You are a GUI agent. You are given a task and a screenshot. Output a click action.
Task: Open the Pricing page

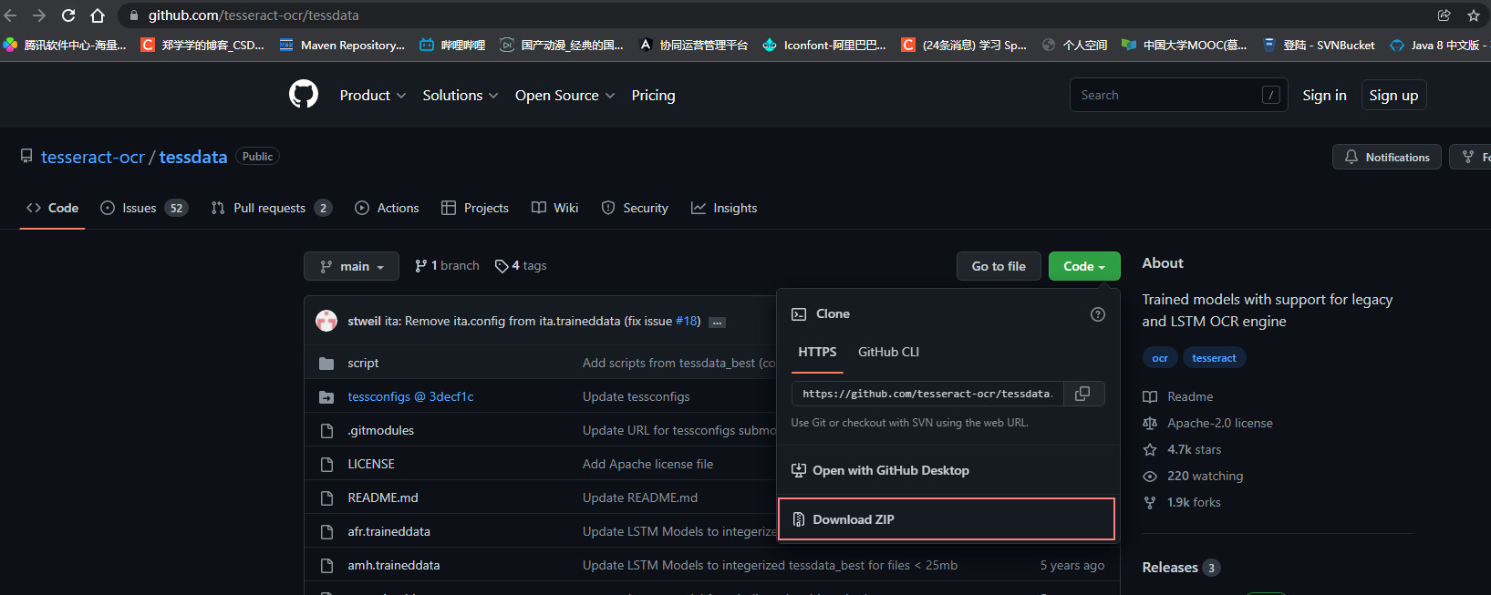[x=653, y=95]
